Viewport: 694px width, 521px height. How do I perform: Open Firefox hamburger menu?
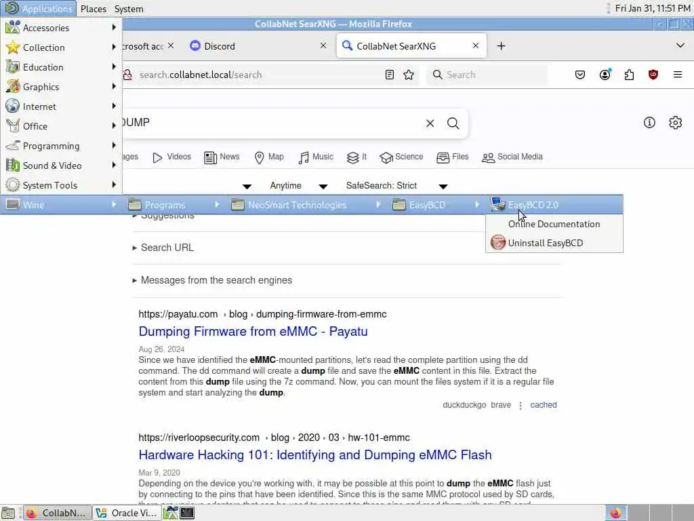pos(678,75)
